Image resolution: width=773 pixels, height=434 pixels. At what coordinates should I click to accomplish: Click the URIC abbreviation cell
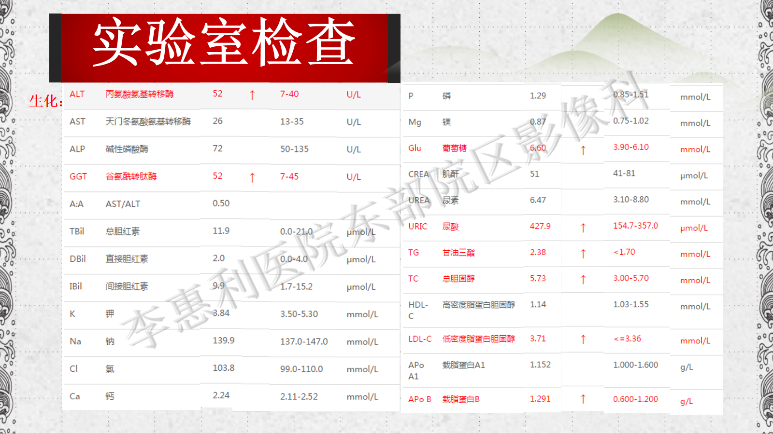tap(417, 226)
